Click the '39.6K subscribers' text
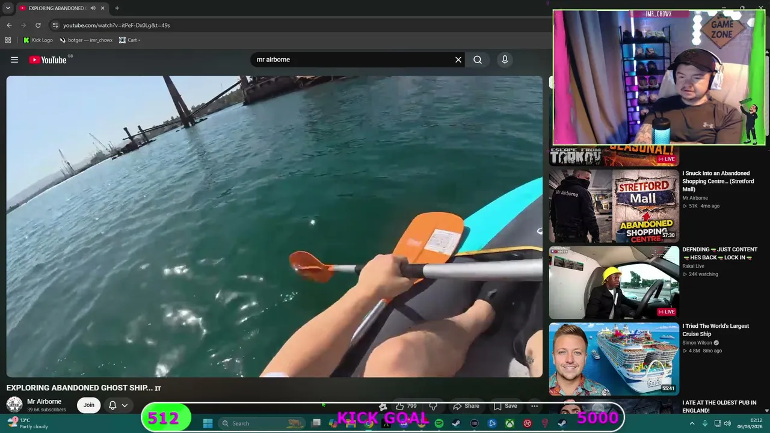This screenshot has width=770, height=433. click(x=46, y=410)
